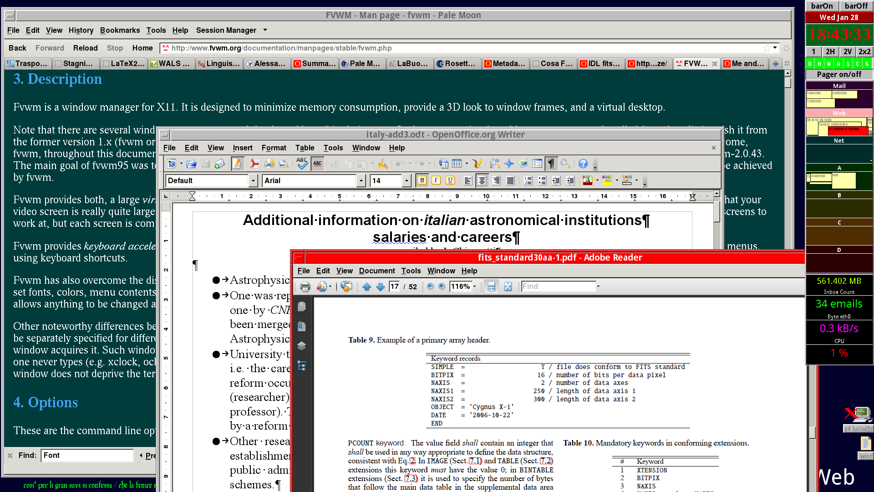The image size is (874, 492).
Task: Click Previous Page up arrow in Adobe Reader
Action: 367,287
